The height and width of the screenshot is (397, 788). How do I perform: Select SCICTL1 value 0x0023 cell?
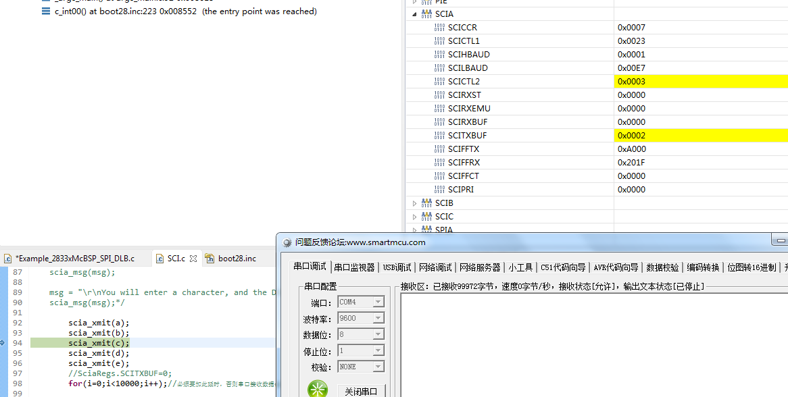point(701,41)
